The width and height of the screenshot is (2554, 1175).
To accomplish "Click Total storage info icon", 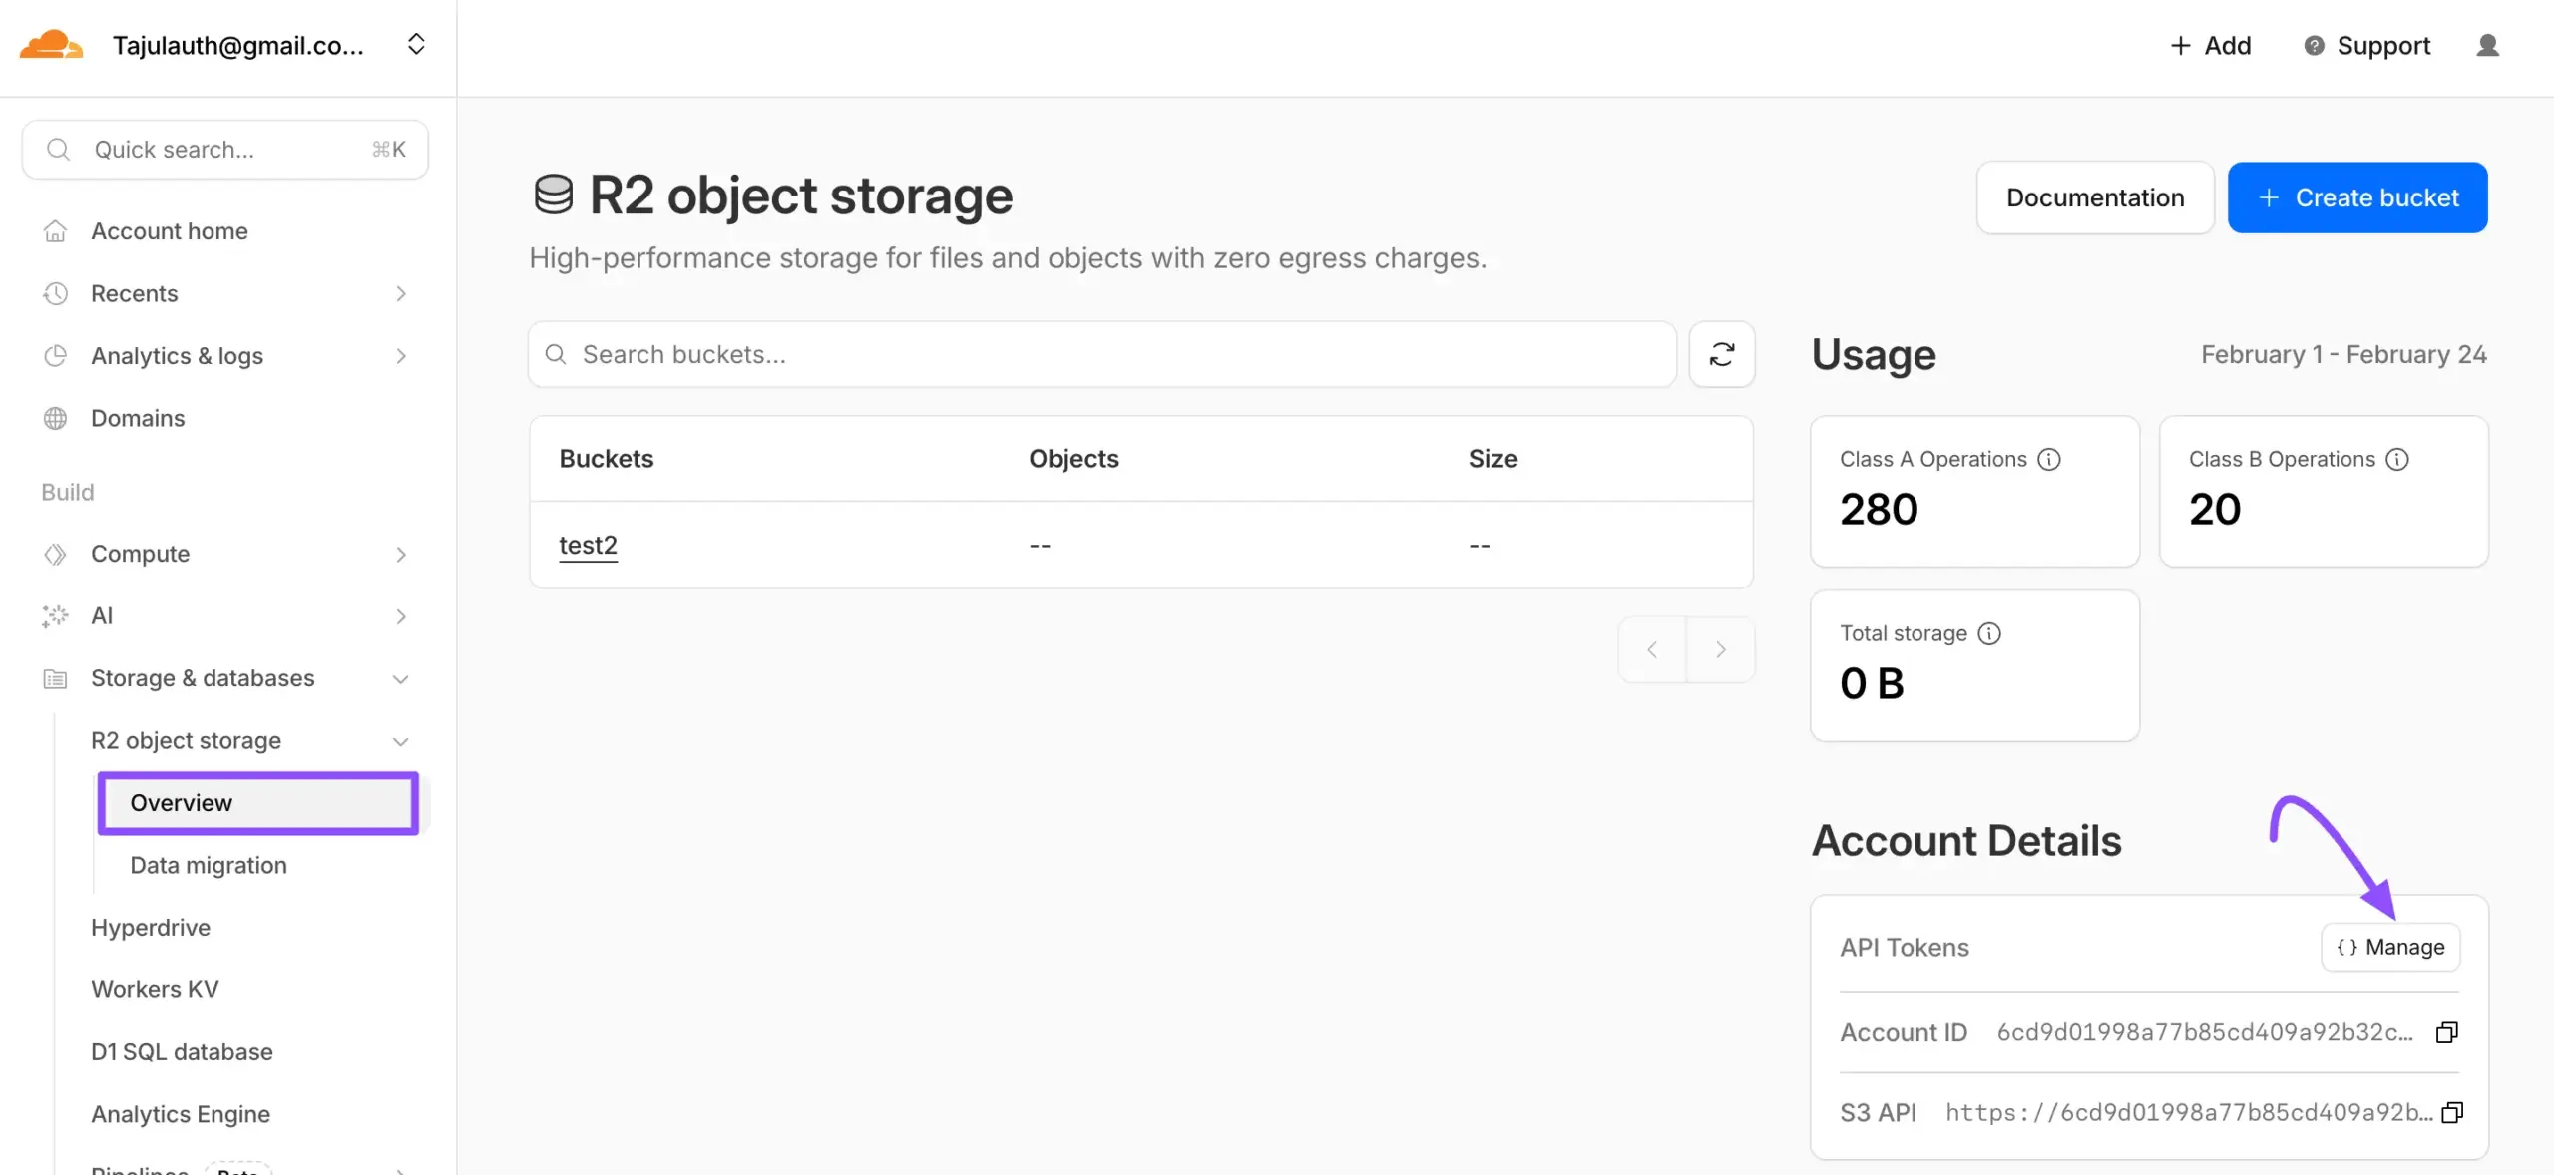I will pos(1988,633).
